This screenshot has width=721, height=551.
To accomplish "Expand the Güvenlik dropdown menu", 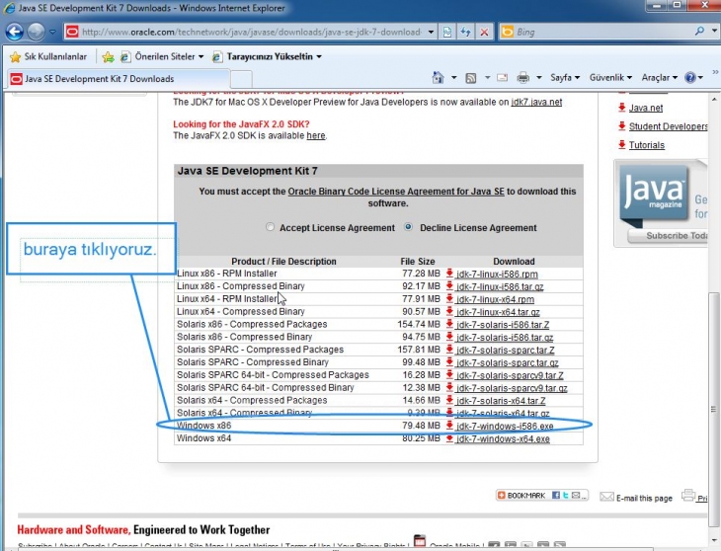I will [610, 78].
